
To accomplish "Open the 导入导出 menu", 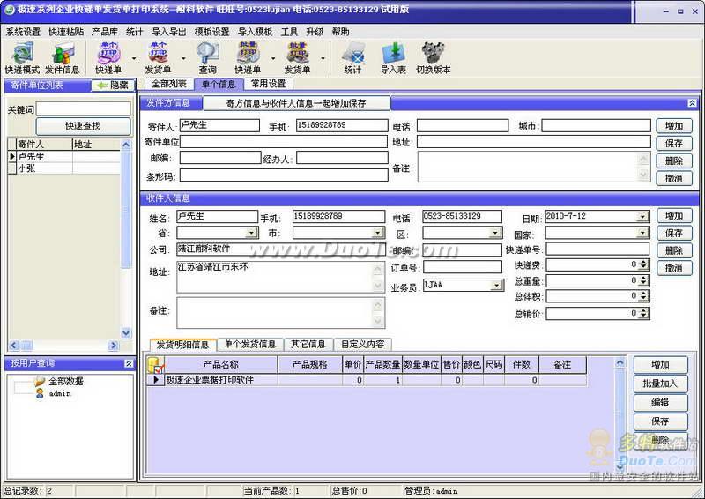I will pyautogui.click(x=169, y=32).
